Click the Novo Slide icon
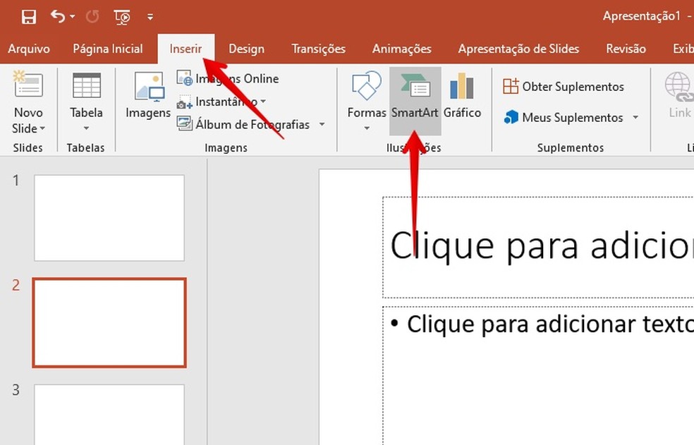This screenshot has height=445, width=694. coord(28,84)
